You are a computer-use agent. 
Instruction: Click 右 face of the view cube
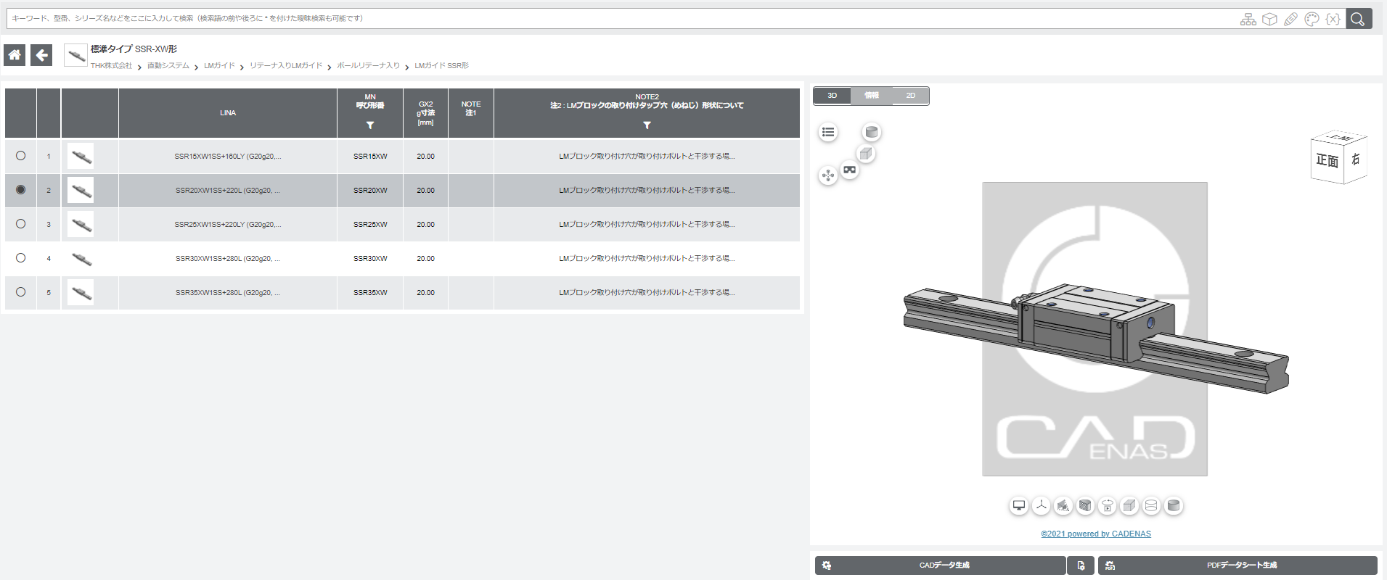point(1355,159)
